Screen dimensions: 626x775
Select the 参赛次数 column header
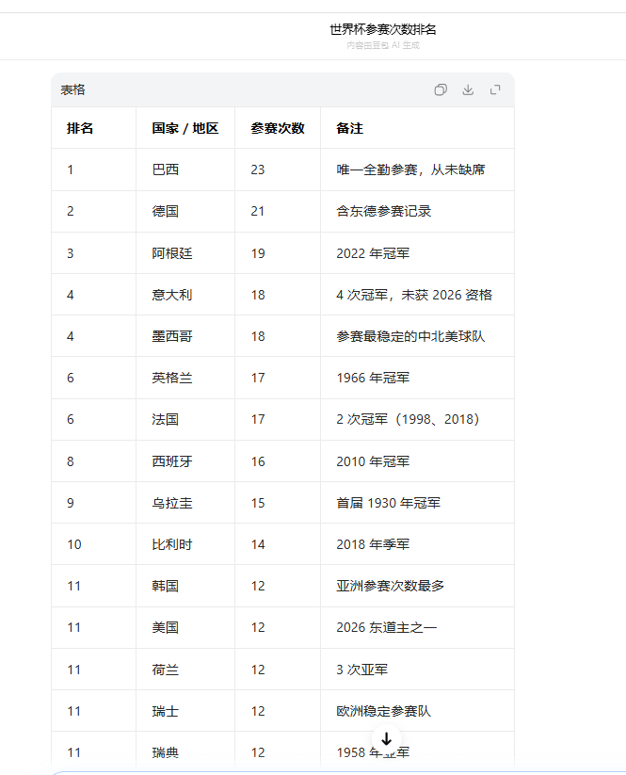278,128
